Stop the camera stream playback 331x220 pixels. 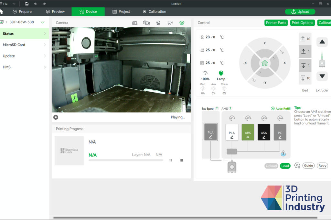(56, 117)
